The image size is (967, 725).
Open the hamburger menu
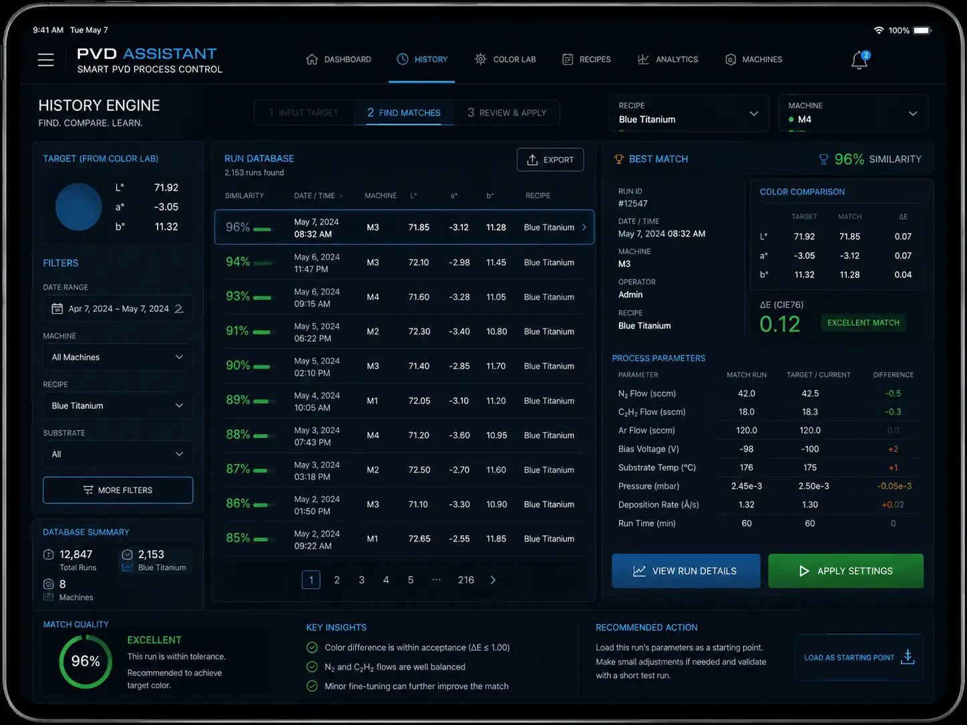coord(45,60)
